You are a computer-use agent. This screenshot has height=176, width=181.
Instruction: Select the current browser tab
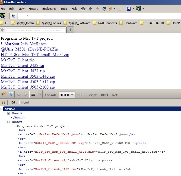coord(33,30)
